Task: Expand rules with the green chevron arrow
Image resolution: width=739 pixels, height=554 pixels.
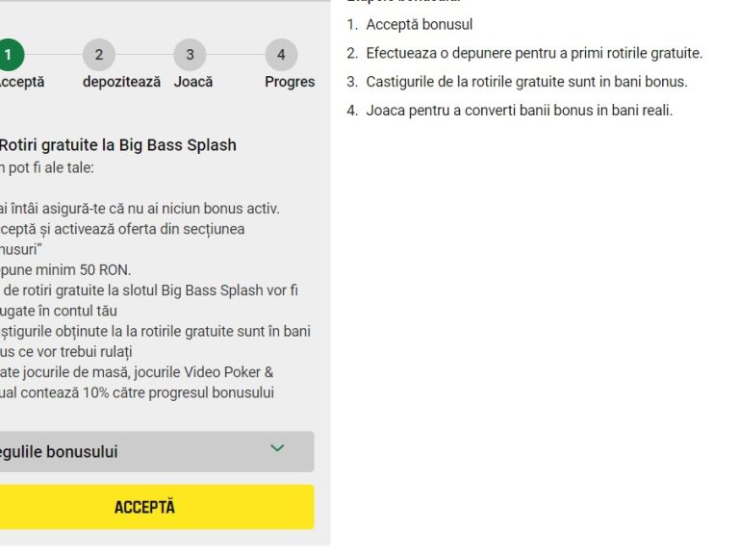Action: click(x=277, y=448)
